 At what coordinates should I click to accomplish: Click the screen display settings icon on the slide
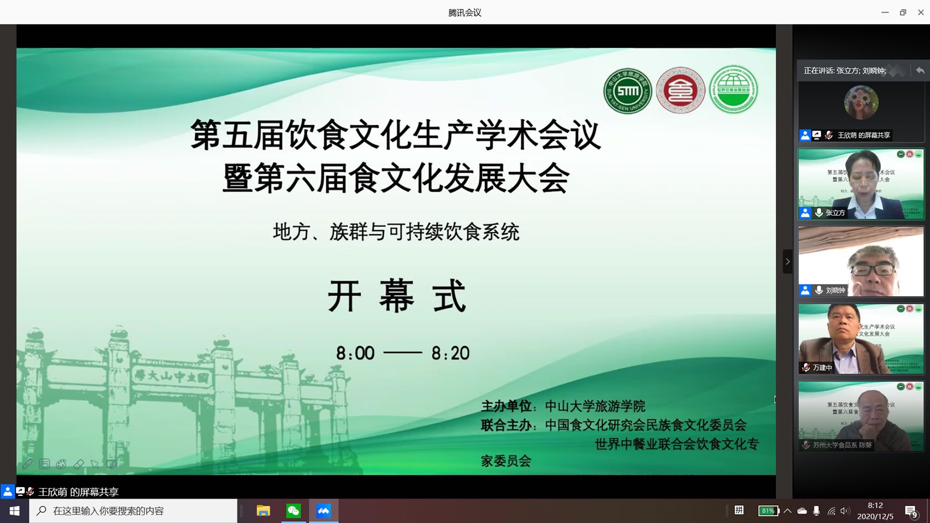click(x=112, y=464)
